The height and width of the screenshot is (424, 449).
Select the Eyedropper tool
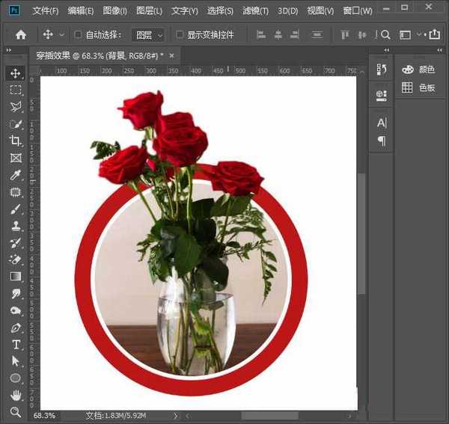click(16, 175)
